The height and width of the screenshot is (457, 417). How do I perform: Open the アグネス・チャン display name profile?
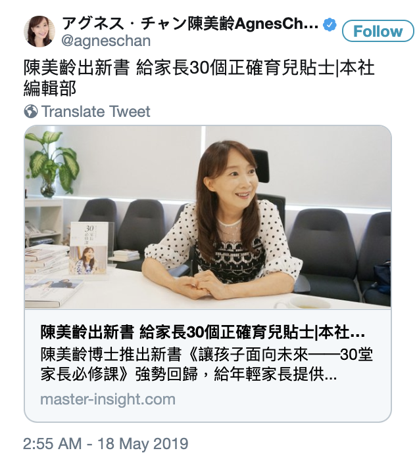click(190, 24)
